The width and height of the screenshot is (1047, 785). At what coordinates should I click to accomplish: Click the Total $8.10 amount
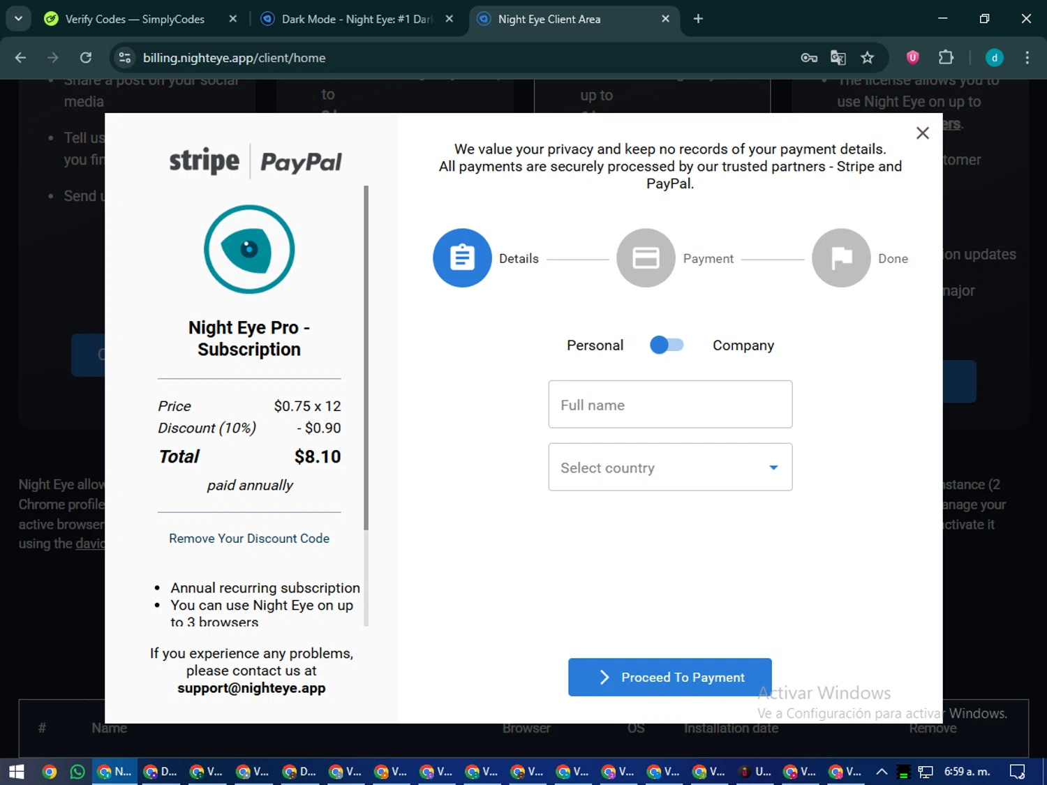pyautogui.click(x=318, y=456)
